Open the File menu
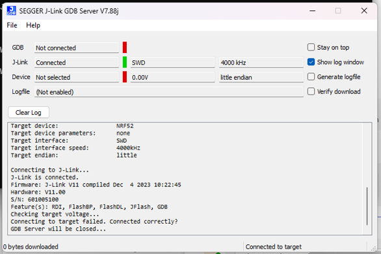 click(x=12, y=25)
